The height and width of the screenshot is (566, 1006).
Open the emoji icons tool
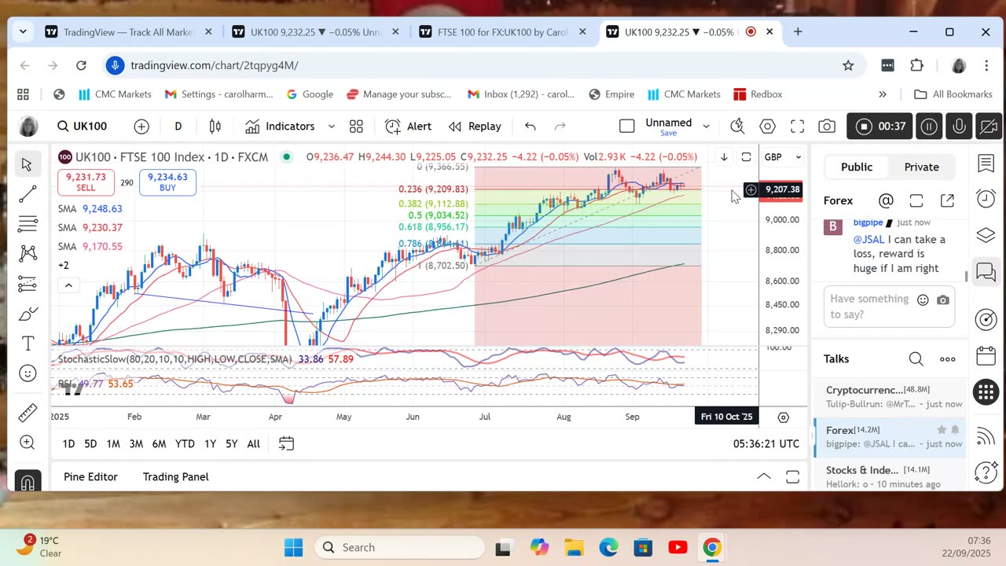[28, 373]
